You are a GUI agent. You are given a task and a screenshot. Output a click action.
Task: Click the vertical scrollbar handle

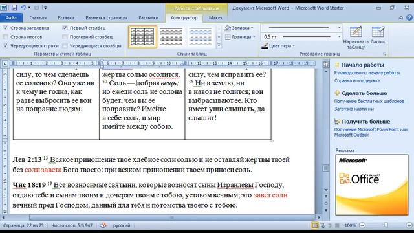point(326,168)
